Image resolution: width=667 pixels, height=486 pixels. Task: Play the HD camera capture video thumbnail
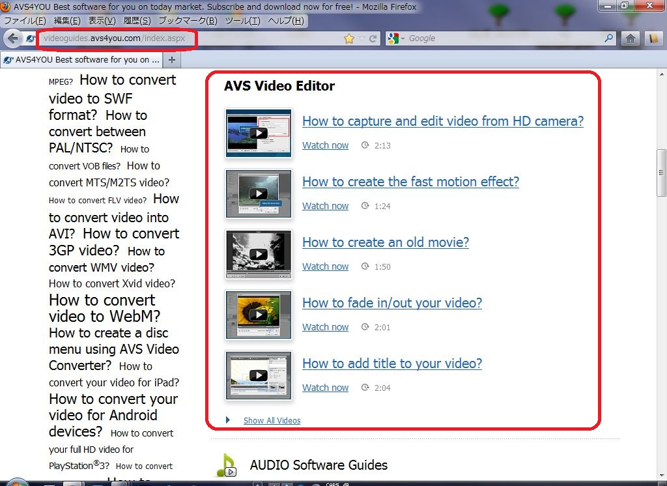pyautogui.click(x=258, y=133)
